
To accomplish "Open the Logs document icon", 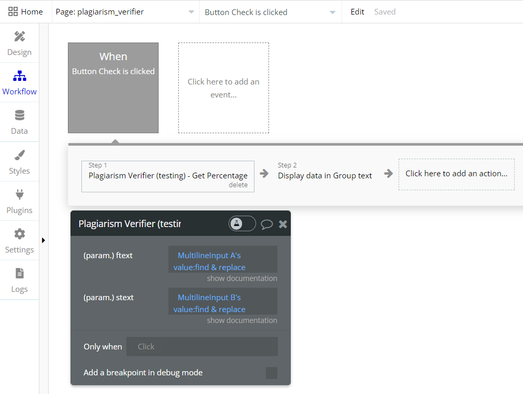I will (x=19, y=273).
